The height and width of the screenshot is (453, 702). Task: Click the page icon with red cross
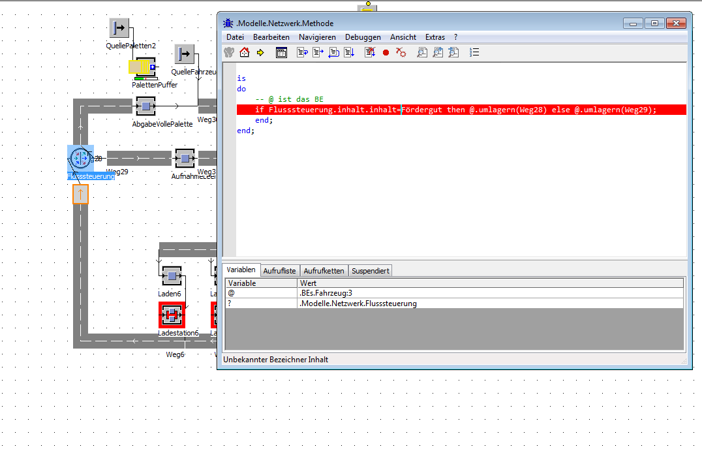coord(370,52)
